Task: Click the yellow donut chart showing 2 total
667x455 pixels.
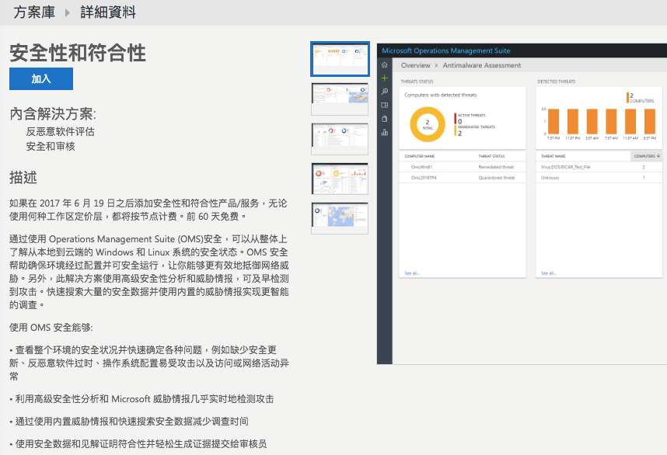Action: (x=428, y=124)
